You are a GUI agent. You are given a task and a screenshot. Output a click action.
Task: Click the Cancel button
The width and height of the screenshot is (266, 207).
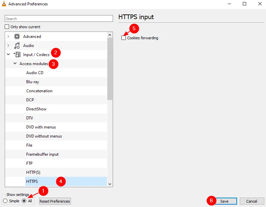[252, 201]
